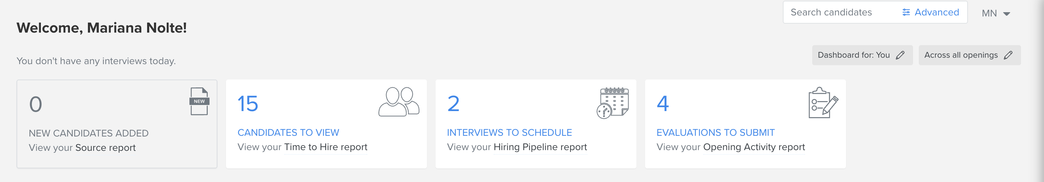The width and height of the screenshot is (1044, 182).
Task: Click pencil icon beside Across all openings
Action: 1008,55
